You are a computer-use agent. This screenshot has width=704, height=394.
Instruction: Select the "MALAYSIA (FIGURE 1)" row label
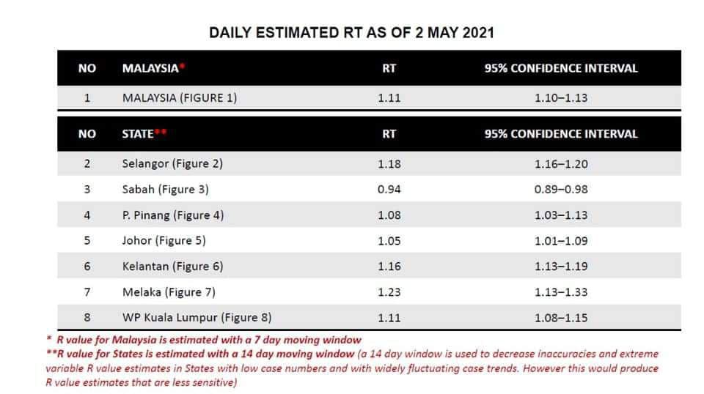point(179,97)
